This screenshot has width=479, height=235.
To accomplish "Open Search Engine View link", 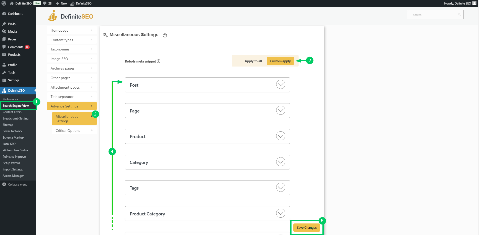I will (x=16, y=106).
